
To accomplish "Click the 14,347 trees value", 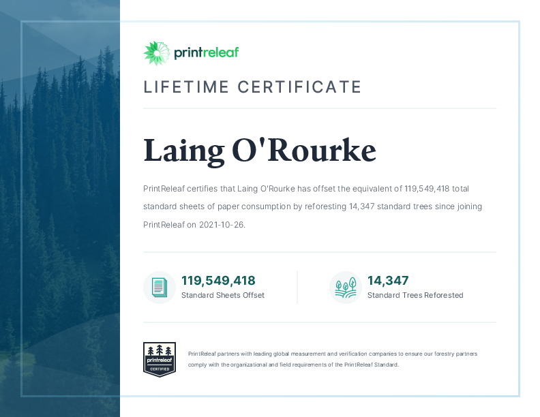I will click(x=388, y=281).
